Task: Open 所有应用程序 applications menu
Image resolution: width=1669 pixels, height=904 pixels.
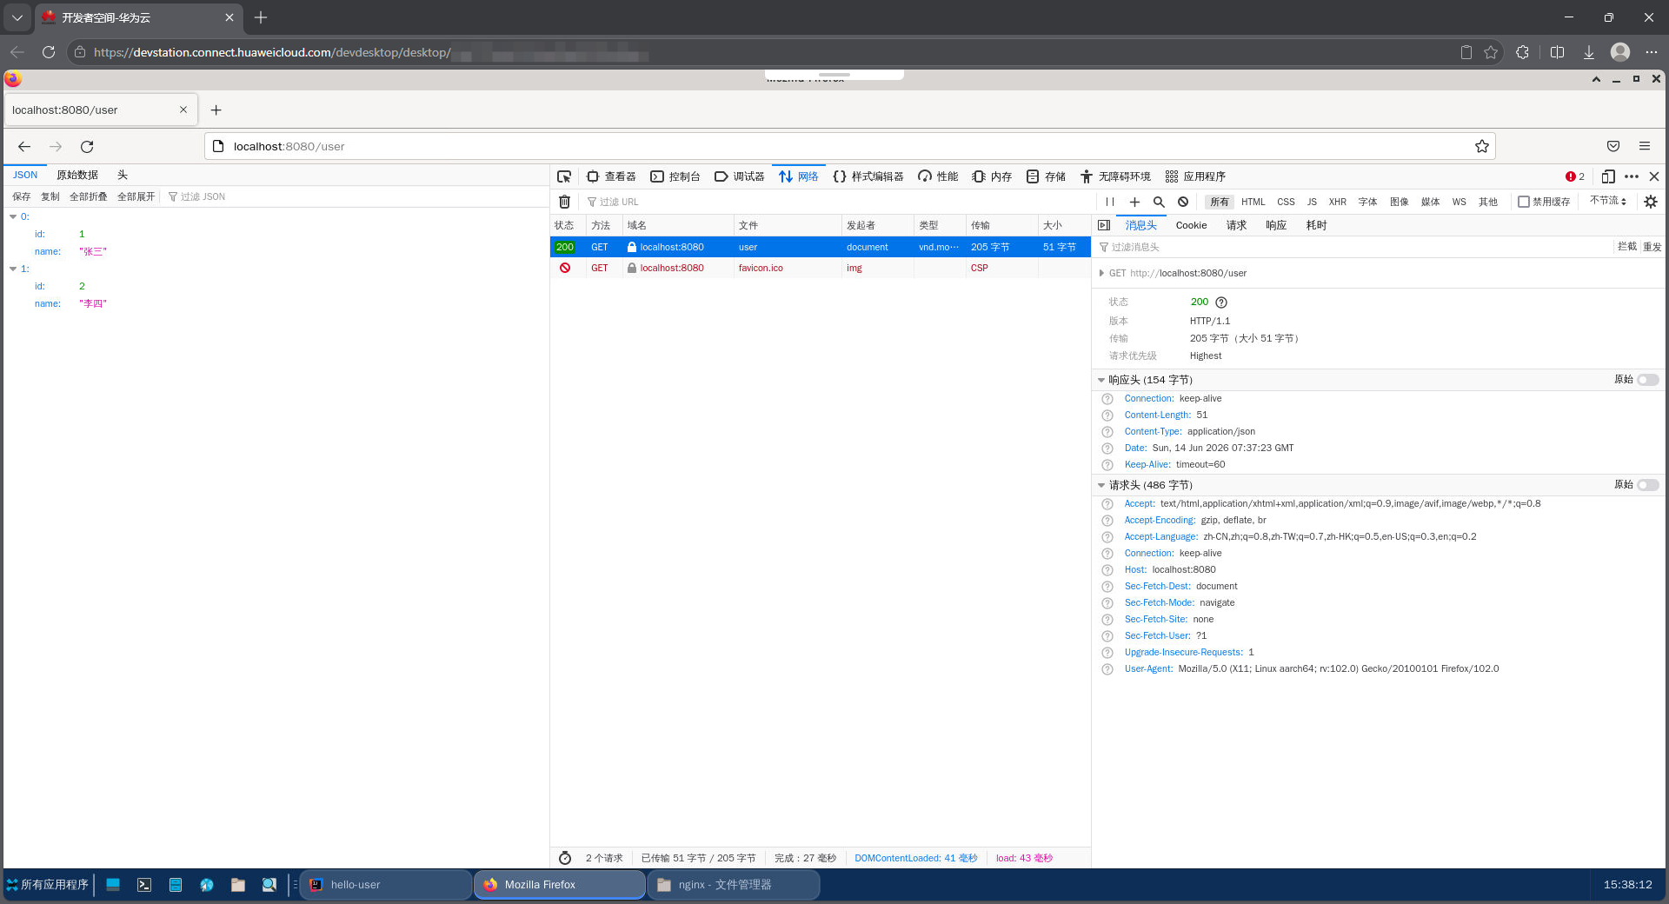Action: (48, 885)
